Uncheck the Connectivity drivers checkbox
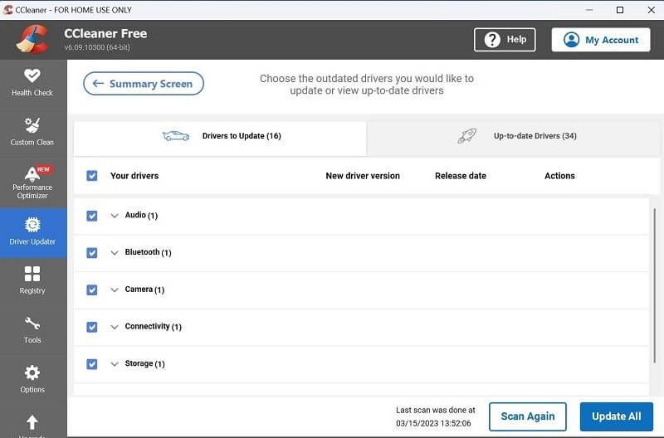 92,327
